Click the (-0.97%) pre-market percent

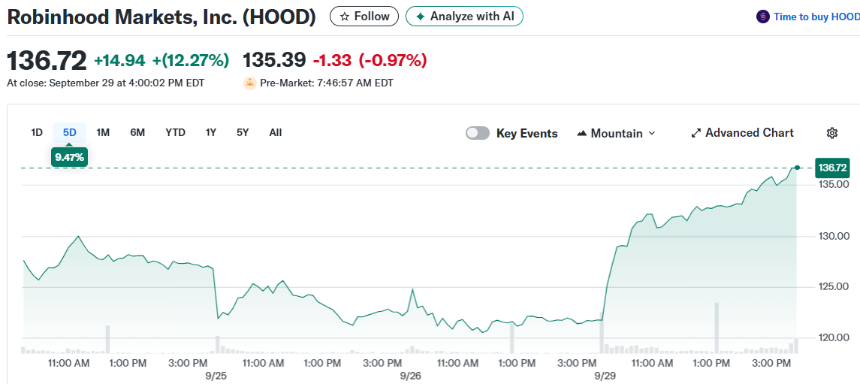[393, 60]
